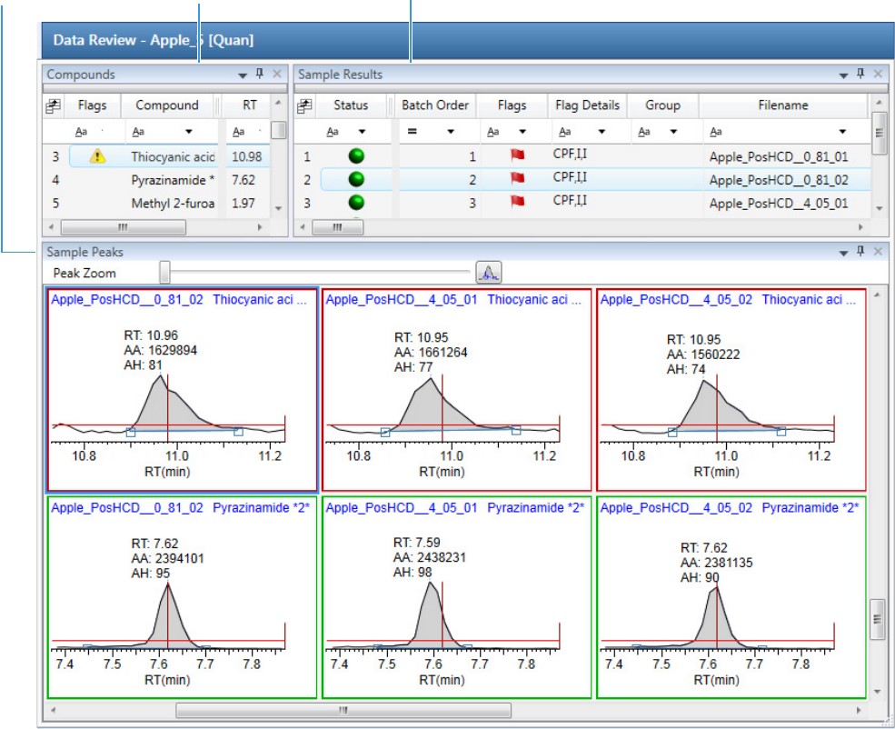
Task: Click the green status icon in row 1
Action: [356, 156]
